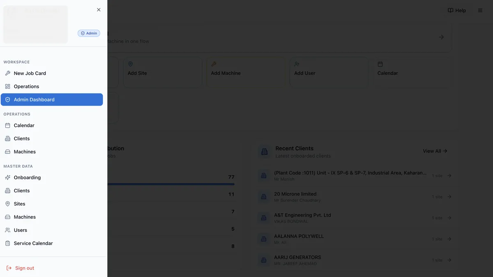Screen dimensions: 493x277
Task: Open New Job Card in sidebar
Action: point(52,73)
